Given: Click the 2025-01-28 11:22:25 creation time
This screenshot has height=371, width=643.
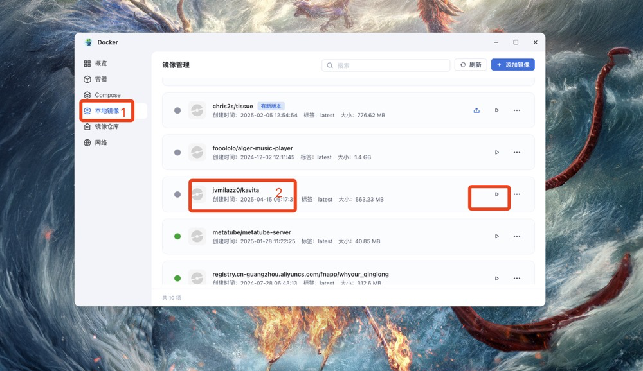Looking at the screenshot, I should point(267,241).
